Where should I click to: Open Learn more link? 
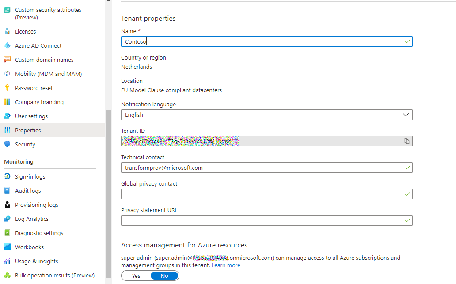(226, 265)
